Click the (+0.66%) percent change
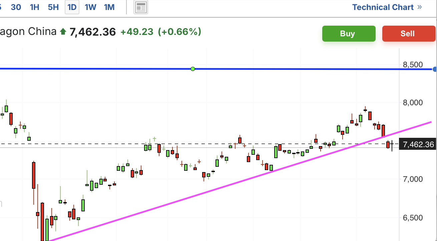Viewport: 437px width, 241px height. pos(179,32)
